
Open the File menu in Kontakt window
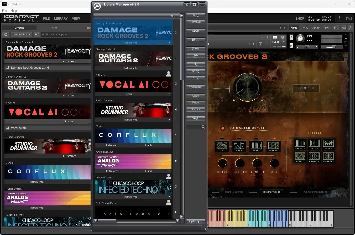click(4, 11)
